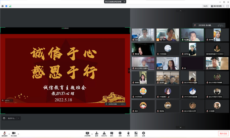The image size is (230, 138).
Task: Open the 邀请 invite icon
Action: click(97, 133)
